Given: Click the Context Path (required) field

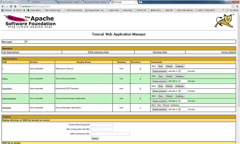Looking at the screenshot, I should [102, 125].
